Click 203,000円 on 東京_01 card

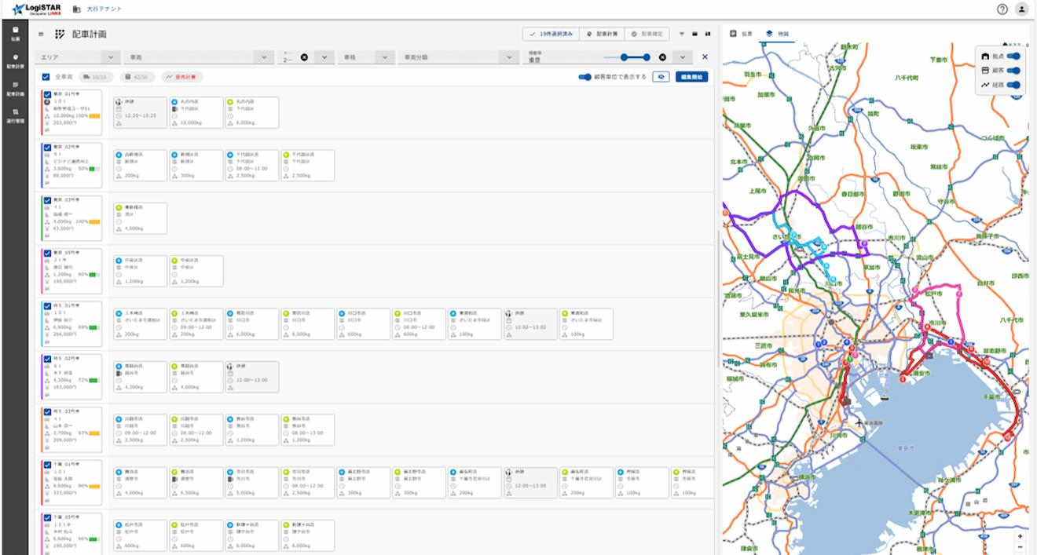(65, 122)
